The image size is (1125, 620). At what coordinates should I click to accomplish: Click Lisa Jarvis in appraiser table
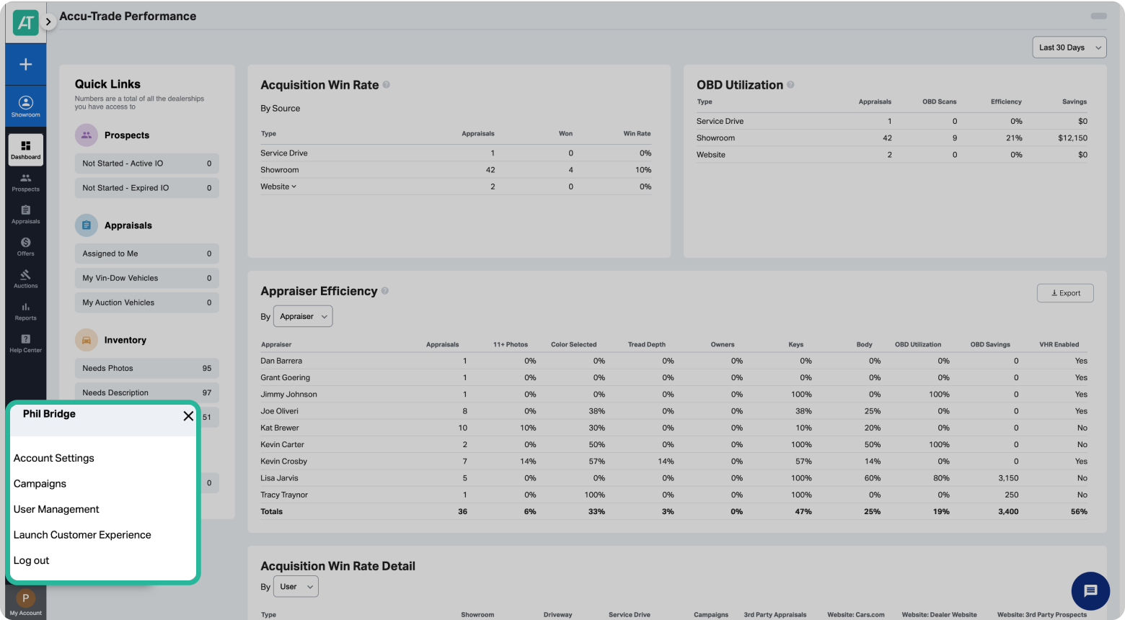279,478
